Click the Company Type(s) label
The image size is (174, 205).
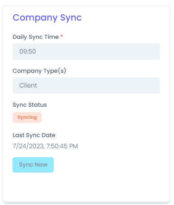click(39, 71)
